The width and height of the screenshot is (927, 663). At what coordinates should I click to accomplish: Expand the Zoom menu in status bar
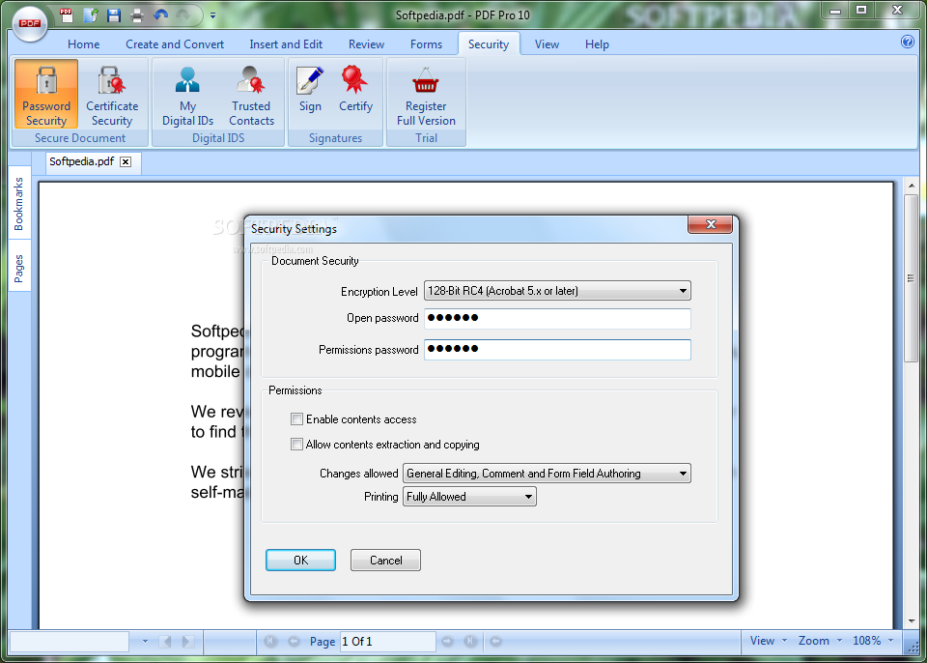[x=821, y=641]
